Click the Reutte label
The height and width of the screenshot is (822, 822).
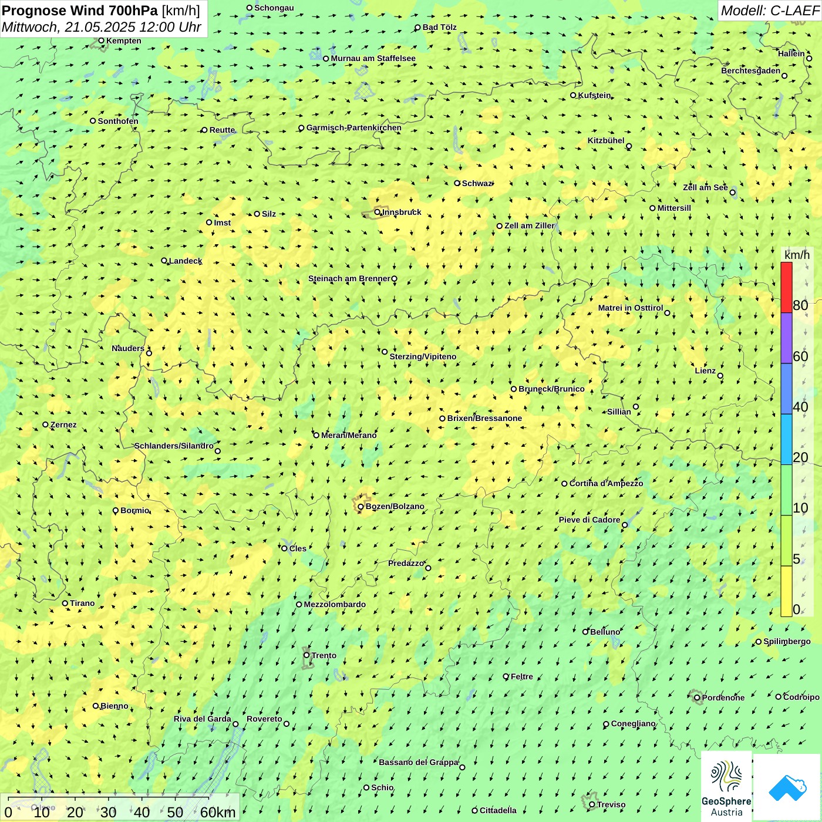pos(222,130)
